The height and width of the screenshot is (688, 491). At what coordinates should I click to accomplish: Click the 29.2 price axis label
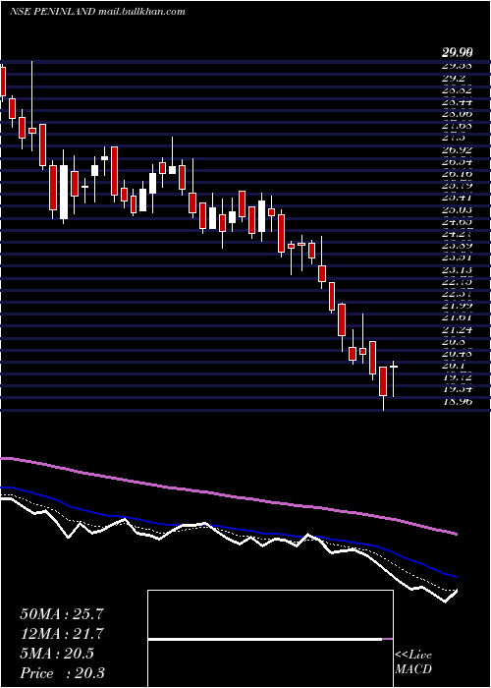[x=454, y=79]
